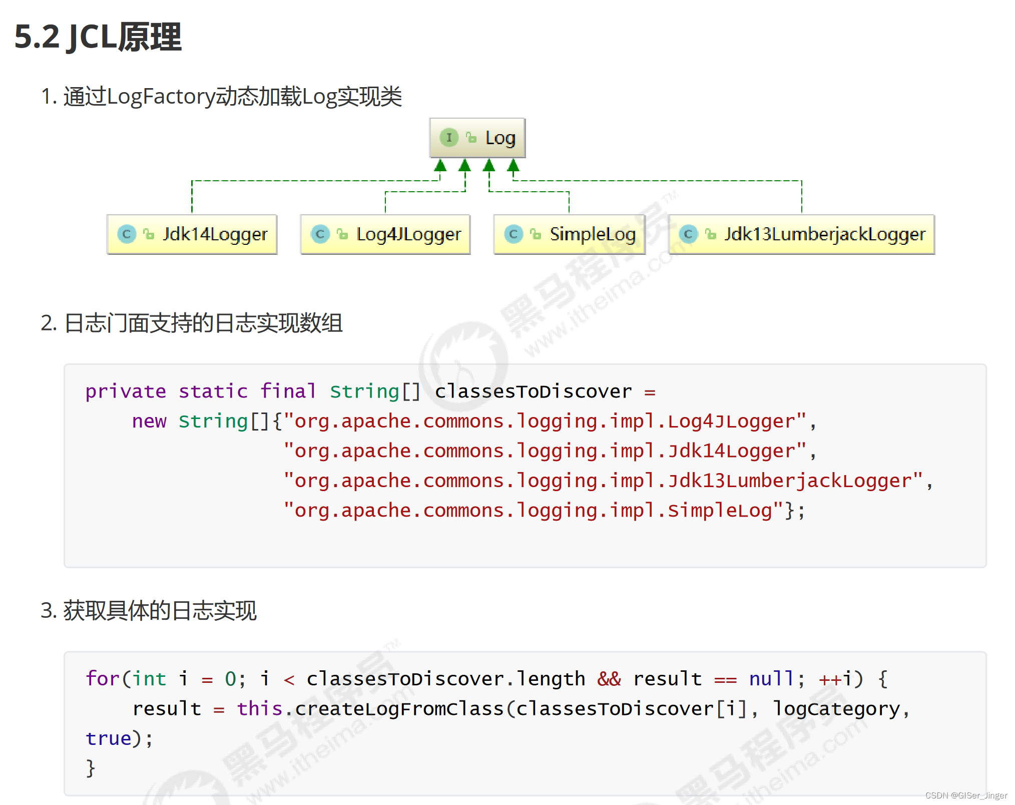Select the Jdk14Logger class label
This screenshot has width=1015, height=805.
(215, 234)
